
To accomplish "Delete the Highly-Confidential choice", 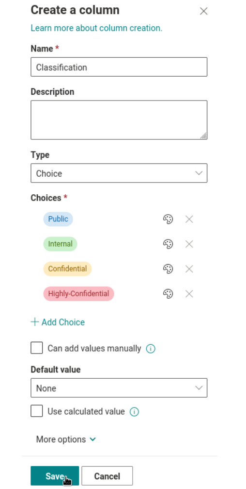I will (189, 294).
